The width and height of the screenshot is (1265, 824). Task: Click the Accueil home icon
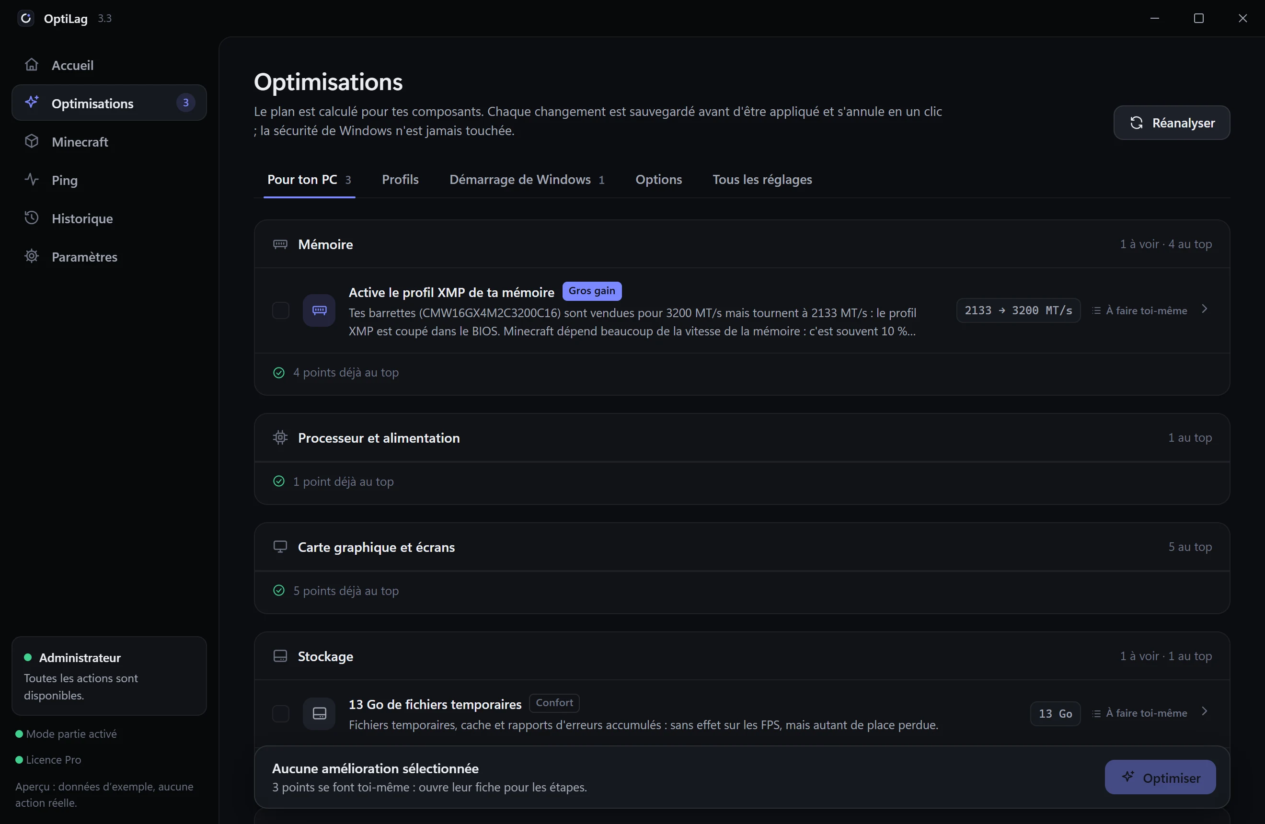point(32,65)
